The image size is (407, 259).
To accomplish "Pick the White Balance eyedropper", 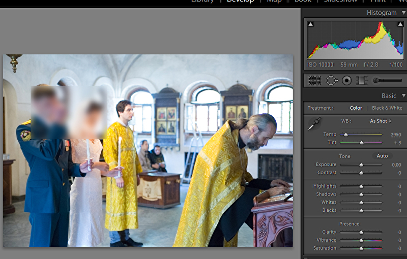I will point(314,124).
